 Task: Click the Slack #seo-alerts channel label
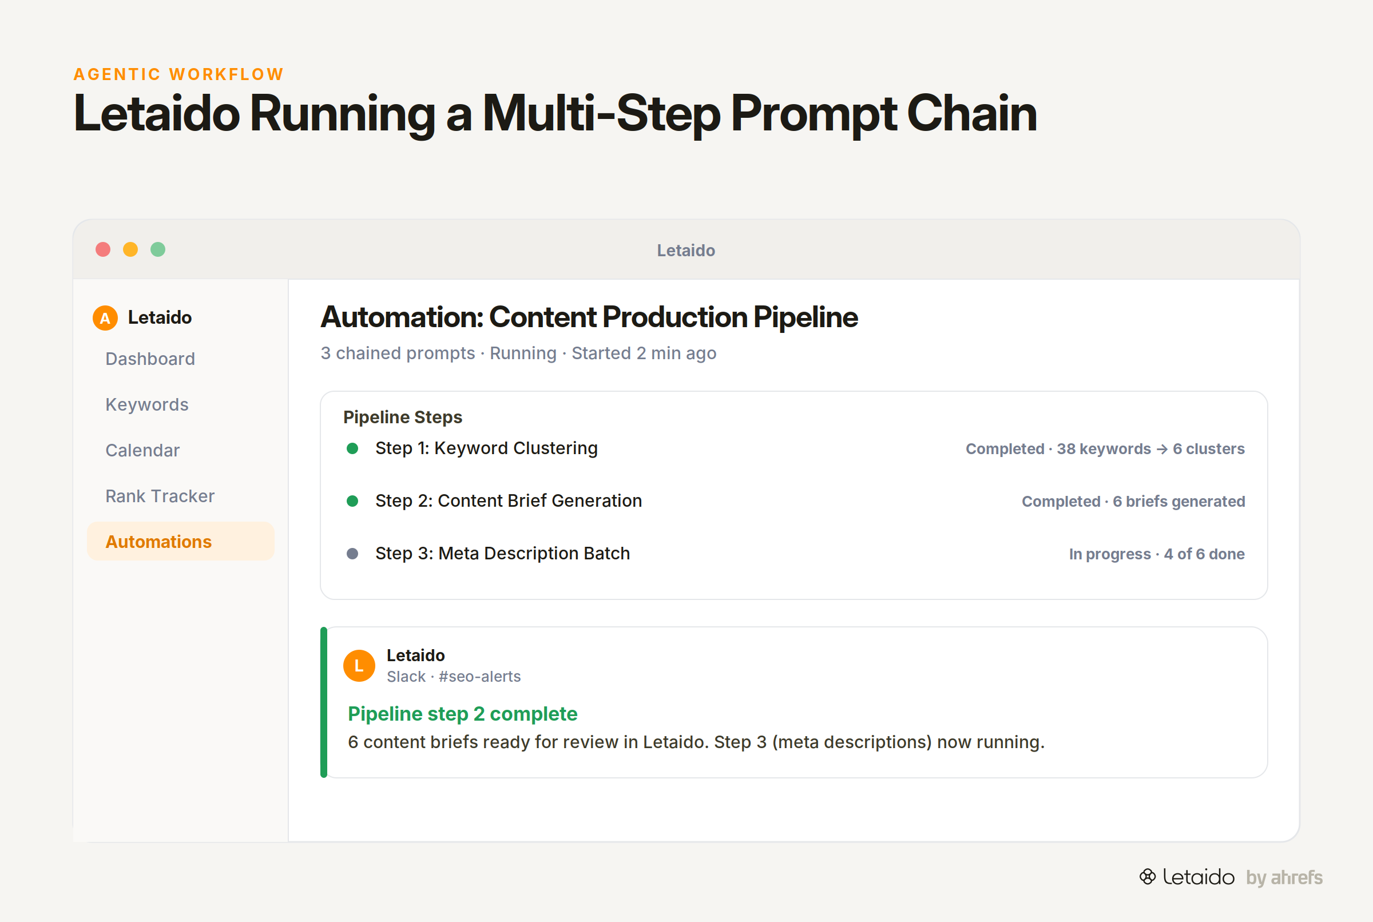pyautogui.click(x=453, y=677)
